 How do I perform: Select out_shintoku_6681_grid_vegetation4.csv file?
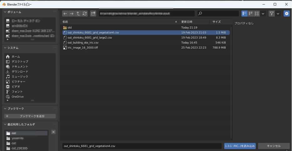pos(146,33)
